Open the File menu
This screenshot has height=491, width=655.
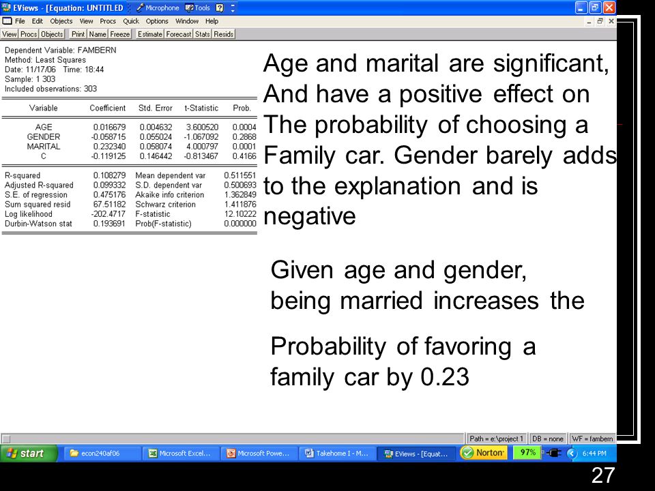[20, 21]
